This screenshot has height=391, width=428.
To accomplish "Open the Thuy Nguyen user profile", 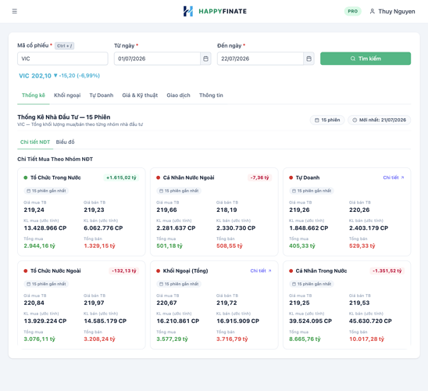I will [392, 12].
